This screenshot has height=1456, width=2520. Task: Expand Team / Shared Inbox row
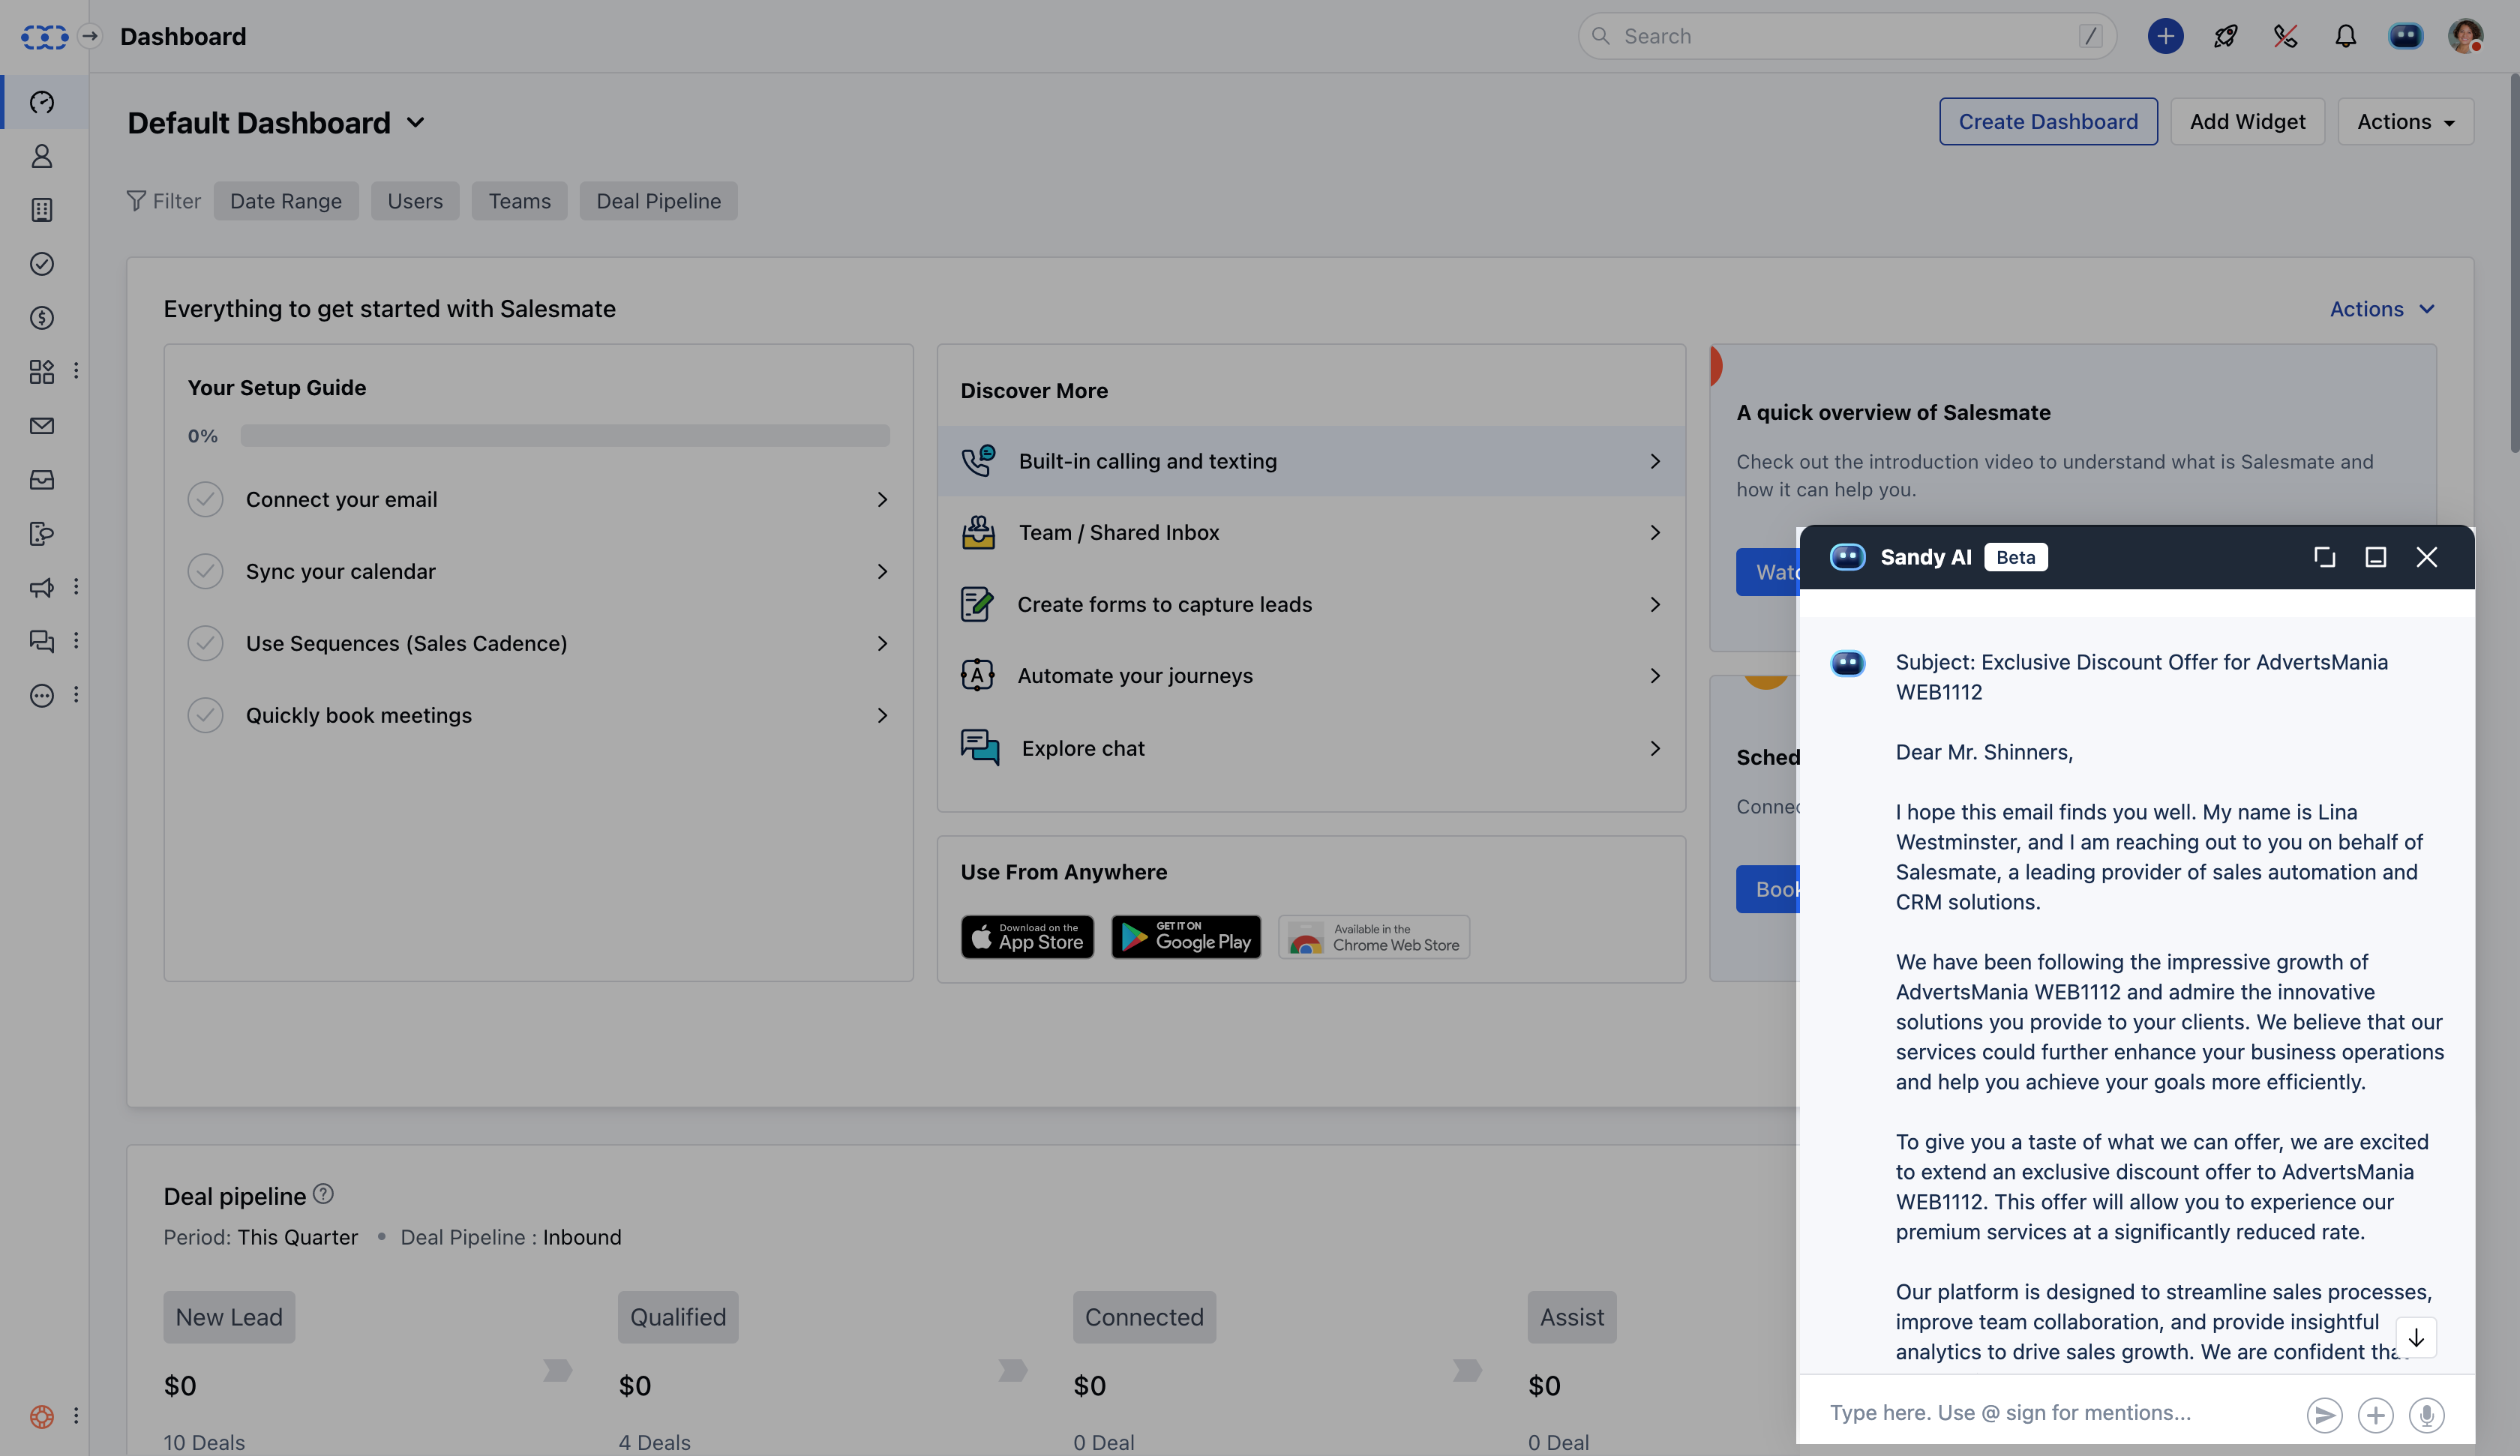click(1310, 533)
